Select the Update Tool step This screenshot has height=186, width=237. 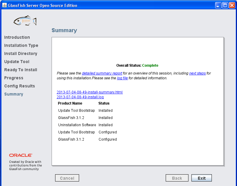pyautogui.click(x=17, y=62)
